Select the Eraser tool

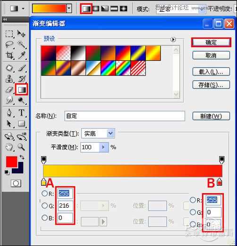(9, 90)
